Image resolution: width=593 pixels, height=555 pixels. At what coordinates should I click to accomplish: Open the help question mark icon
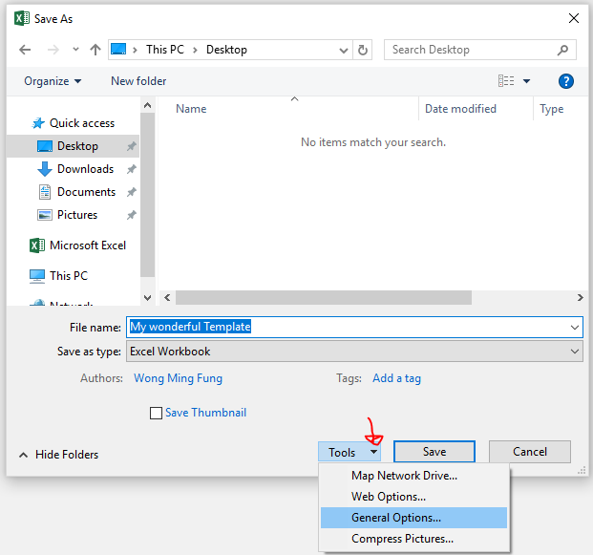pyautogui.click(x=565, y=81)
